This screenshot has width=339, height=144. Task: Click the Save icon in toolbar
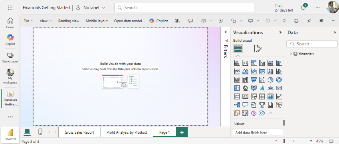[x=296, y=21]
